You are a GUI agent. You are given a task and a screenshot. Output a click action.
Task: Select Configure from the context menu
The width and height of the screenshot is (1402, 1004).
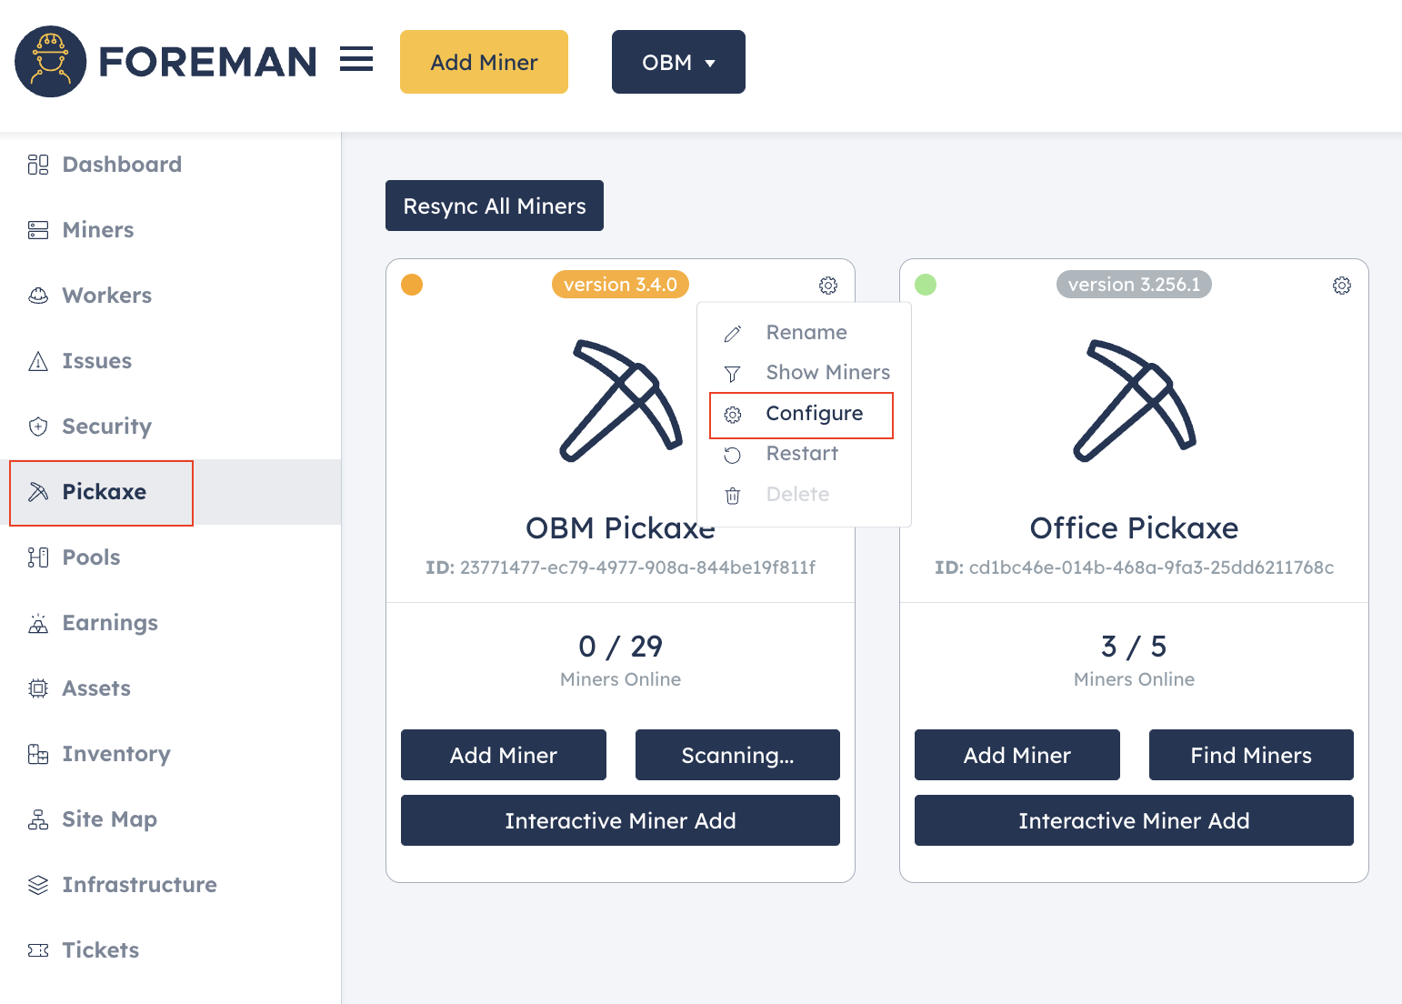[x=814, y=413]
